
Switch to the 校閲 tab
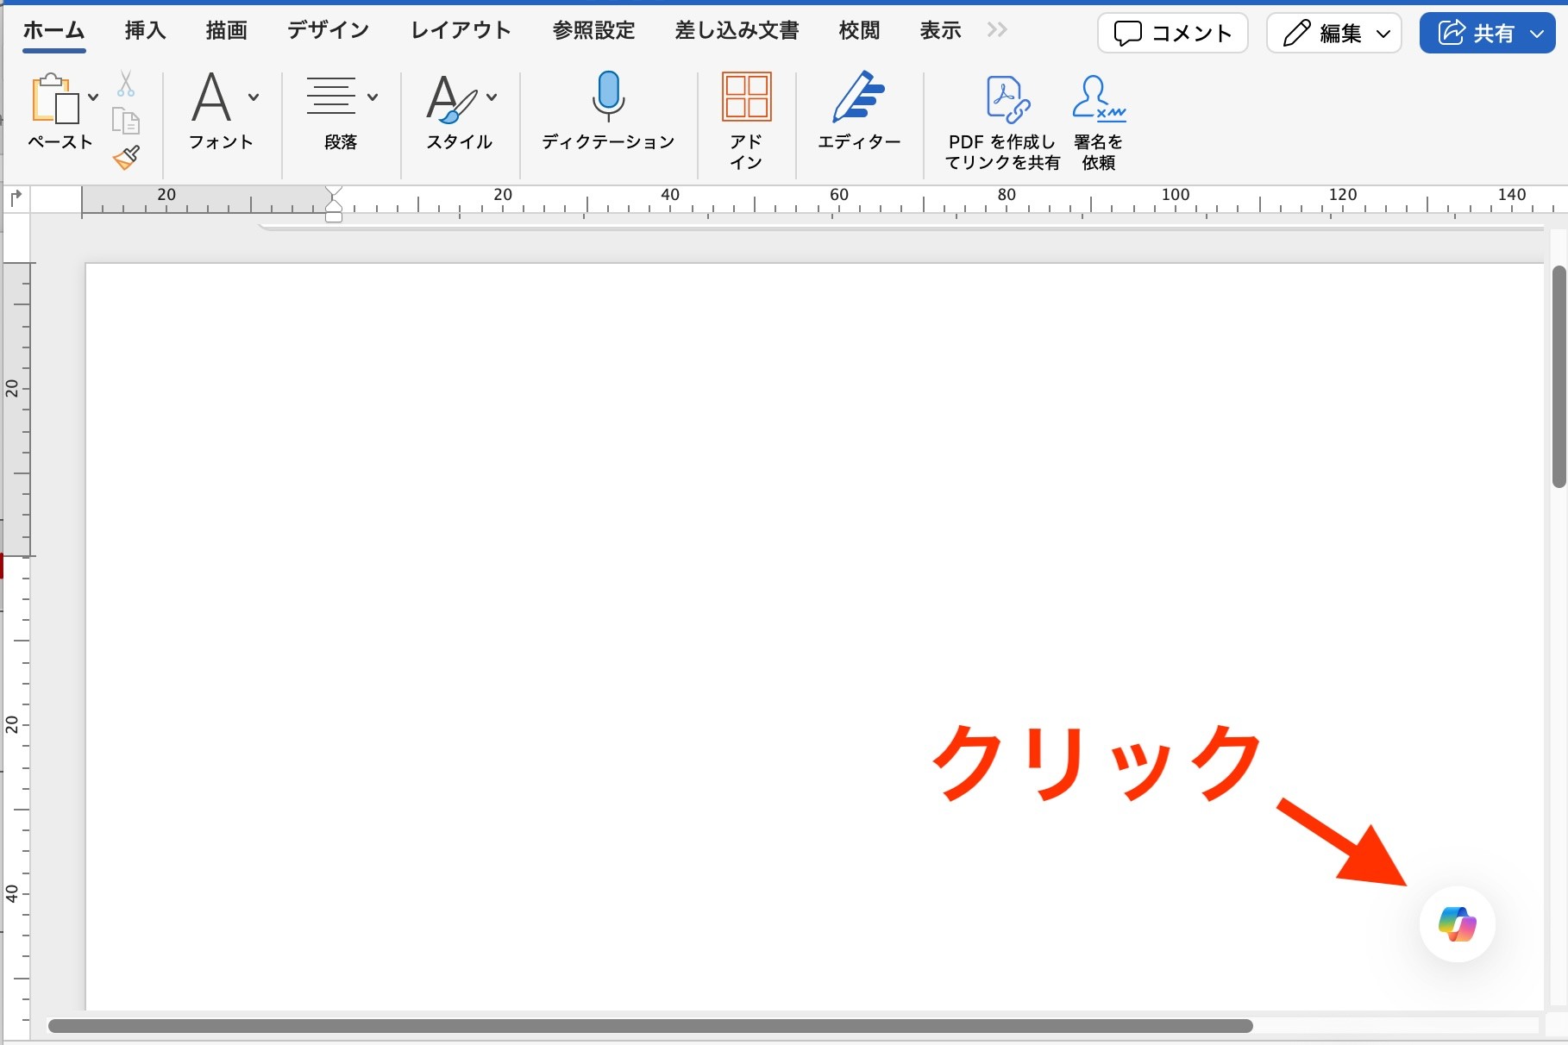[x=859, y=31]
